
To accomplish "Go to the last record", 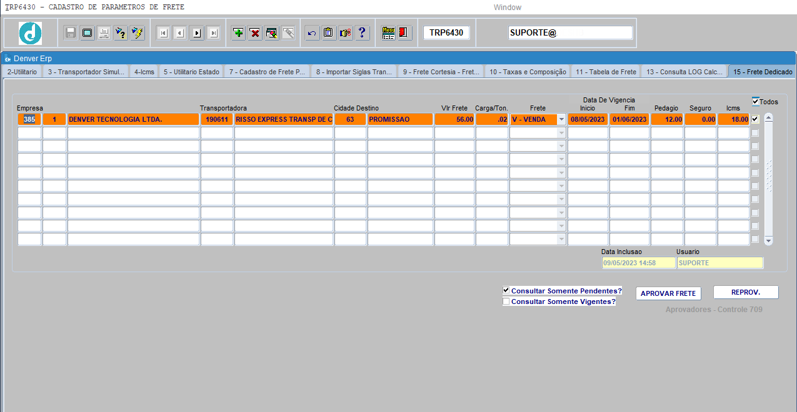I will tap(213, 33).
